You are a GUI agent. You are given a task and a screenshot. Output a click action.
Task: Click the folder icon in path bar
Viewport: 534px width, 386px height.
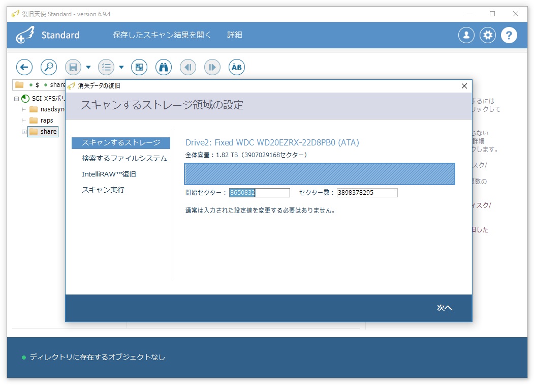click(x=19, y=84)
